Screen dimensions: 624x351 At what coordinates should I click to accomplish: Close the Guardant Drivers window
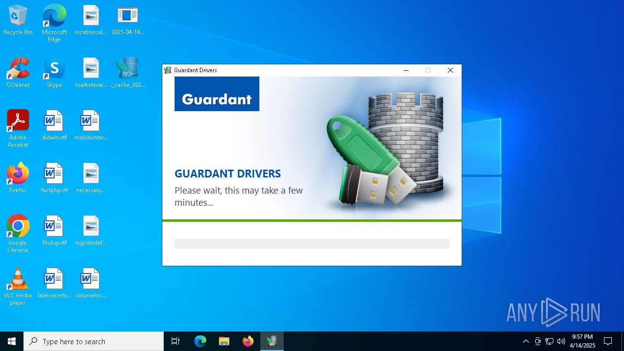point(450,70)
